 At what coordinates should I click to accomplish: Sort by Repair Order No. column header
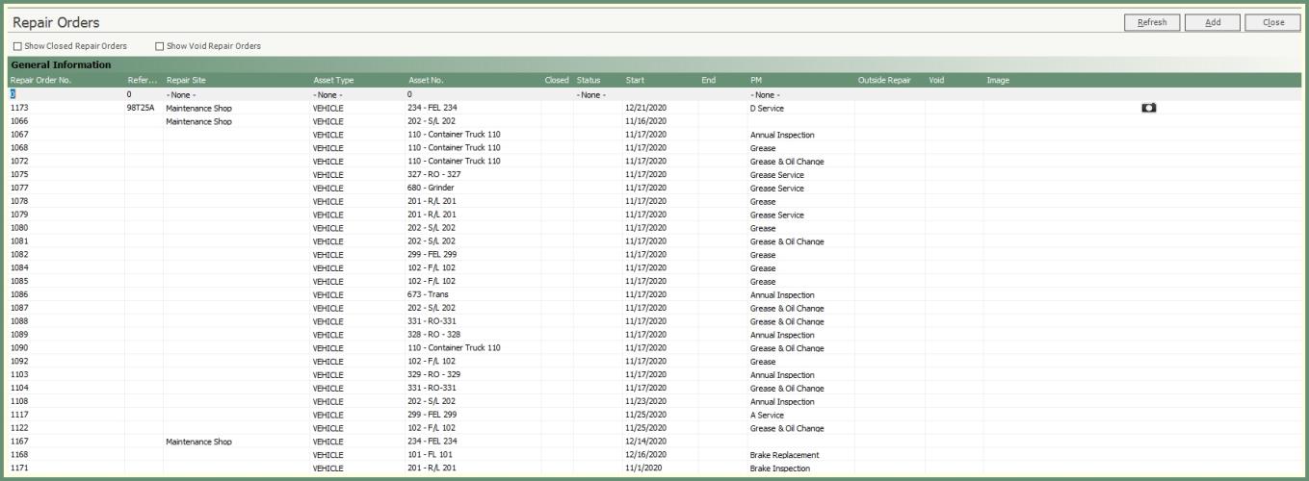pyautogui.click(x=40, y=80)
